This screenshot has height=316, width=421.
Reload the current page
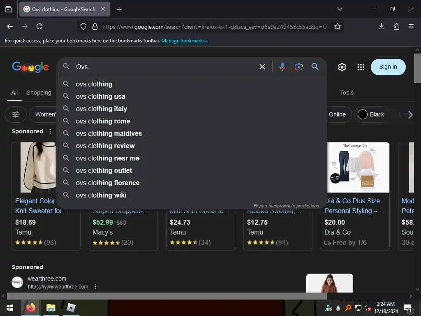click(x=39, y=26)
